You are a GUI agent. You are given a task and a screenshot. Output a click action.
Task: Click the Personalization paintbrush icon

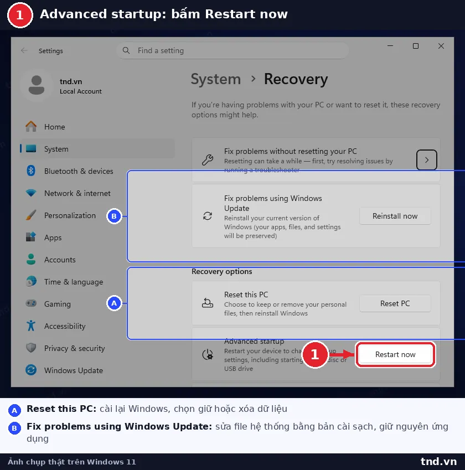pos(31,215)
